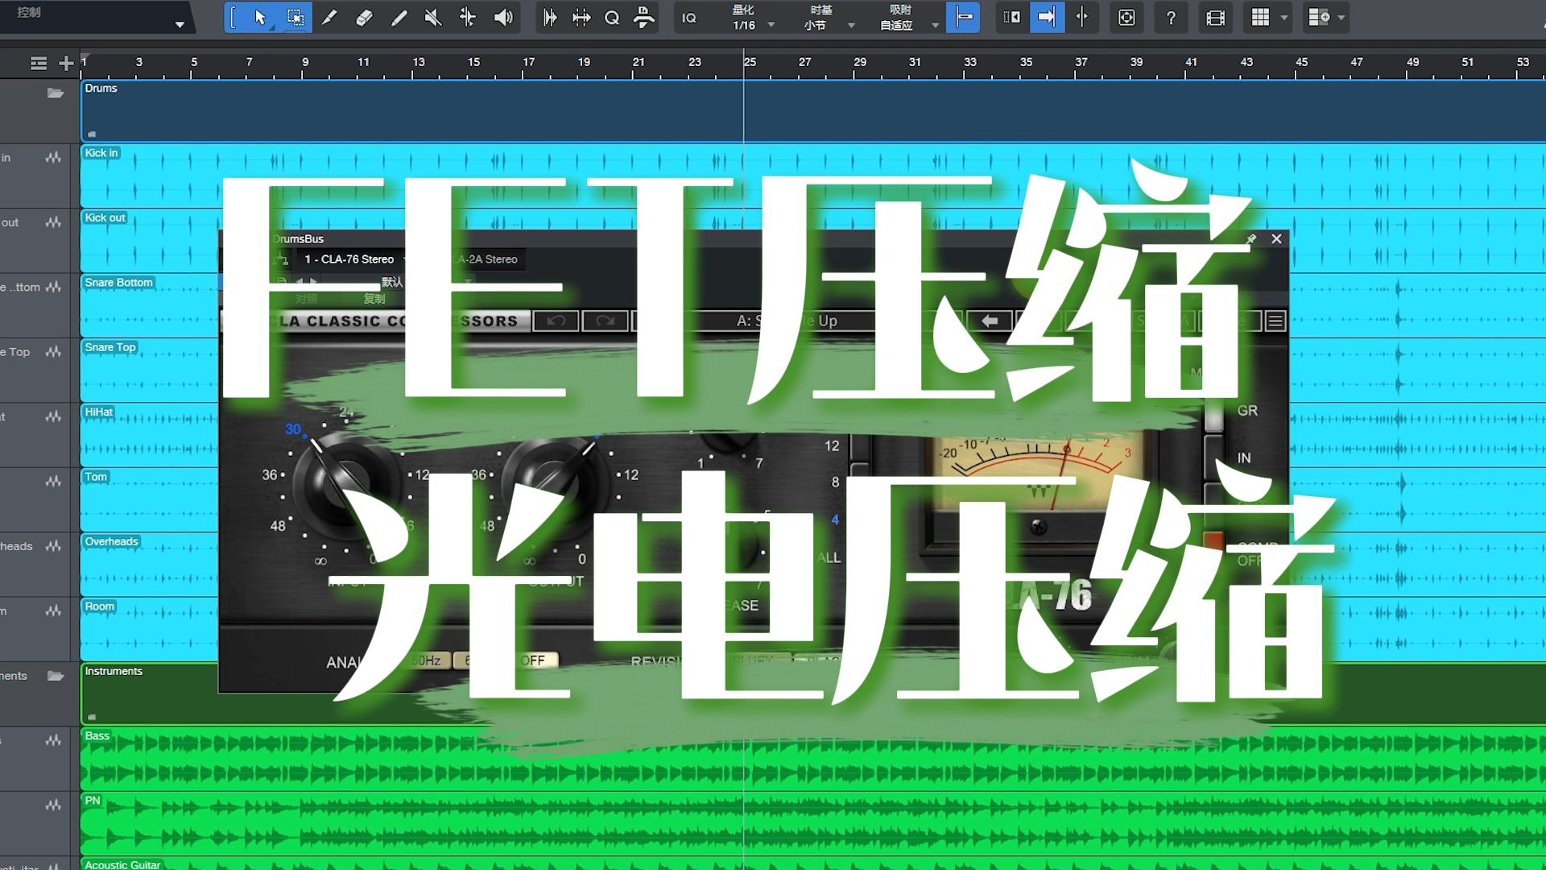1546x870 pixels.
Task: Select ratio ALL on CLA-76
Action: (829, 557)
